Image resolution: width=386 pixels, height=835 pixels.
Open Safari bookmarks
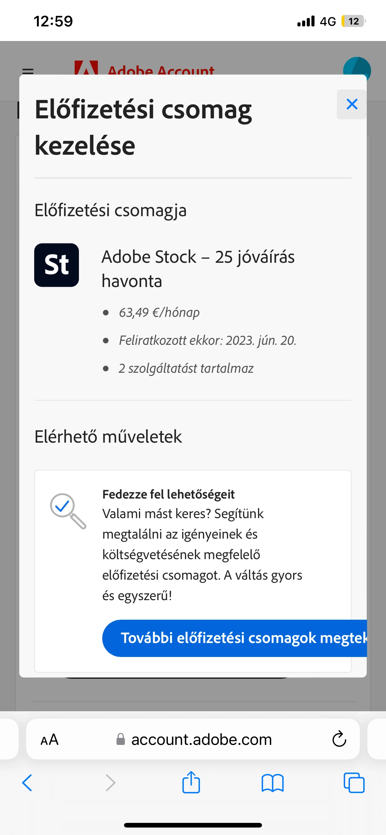click(273, 783)
